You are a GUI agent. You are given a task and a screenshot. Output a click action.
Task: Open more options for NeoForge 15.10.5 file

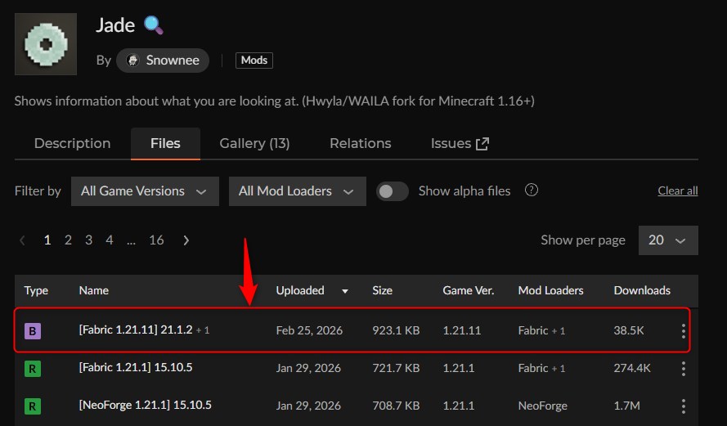[684, 405]
